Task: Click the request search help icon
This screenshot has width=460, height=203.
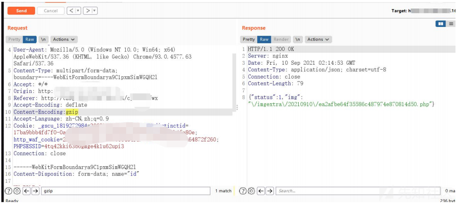Action: point(8,191)
